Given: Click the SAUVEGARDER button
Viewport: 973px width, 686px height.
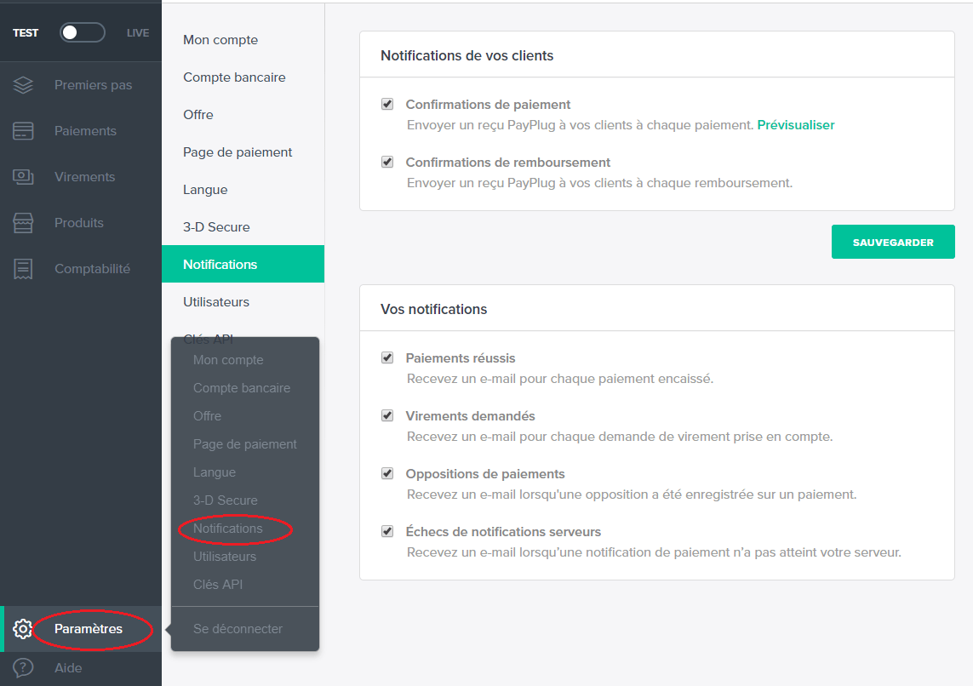Looking at the screenshot, I should click(893, 242).
